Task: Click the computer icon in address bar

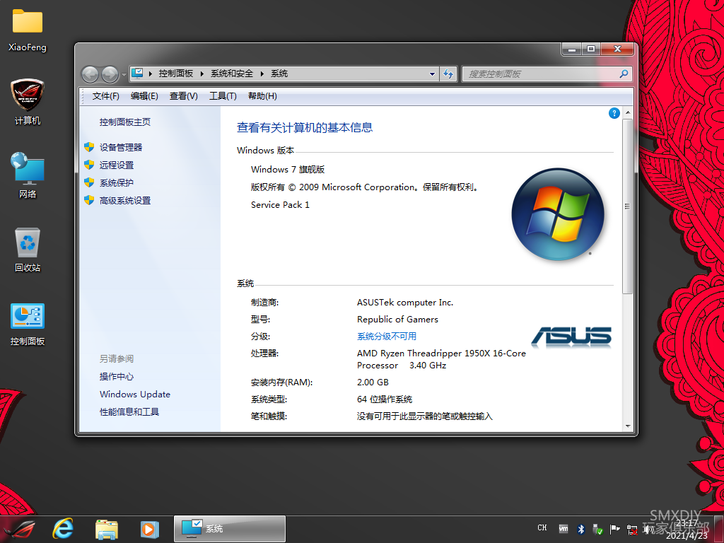Action: point(138,74)
